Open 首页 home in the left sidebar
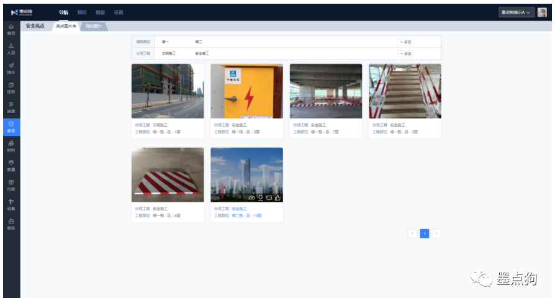The image size is (555, 303). [x=11, y=29]
